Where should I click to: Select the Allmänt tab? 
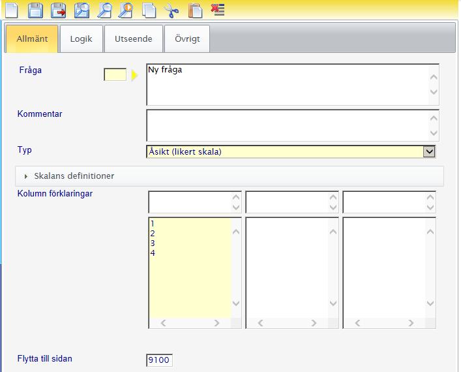coord(32,39)
